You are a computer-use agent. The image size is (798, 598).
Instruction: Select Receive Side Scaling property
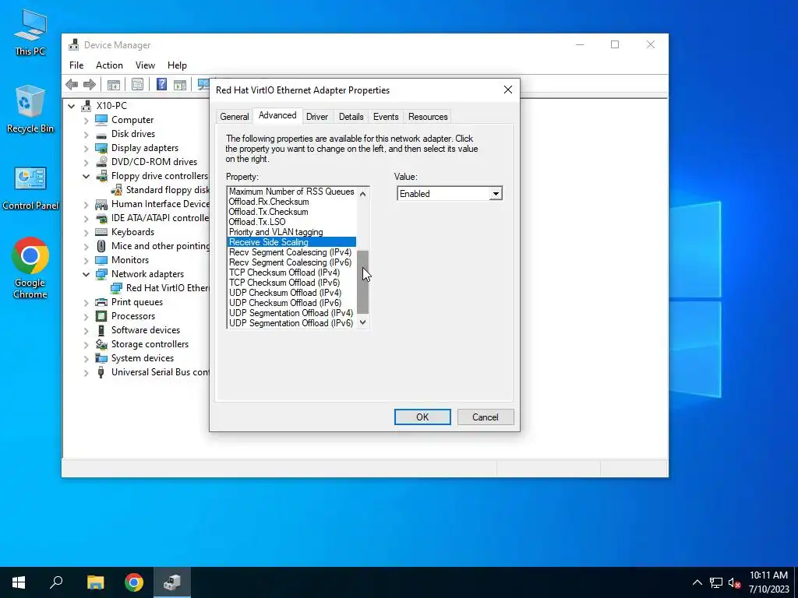coord(291,243)
